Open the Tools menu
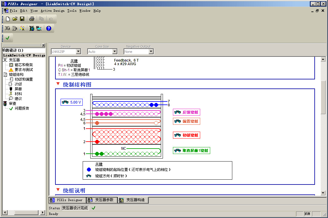Image resolution: width=328 pixels, height=218 pixels. [72, 11]
